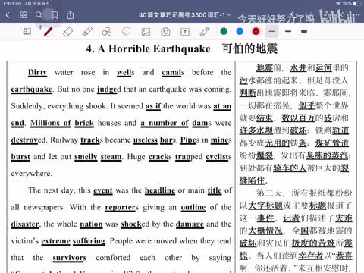Tap the underlined word "event"

(103, 190)
